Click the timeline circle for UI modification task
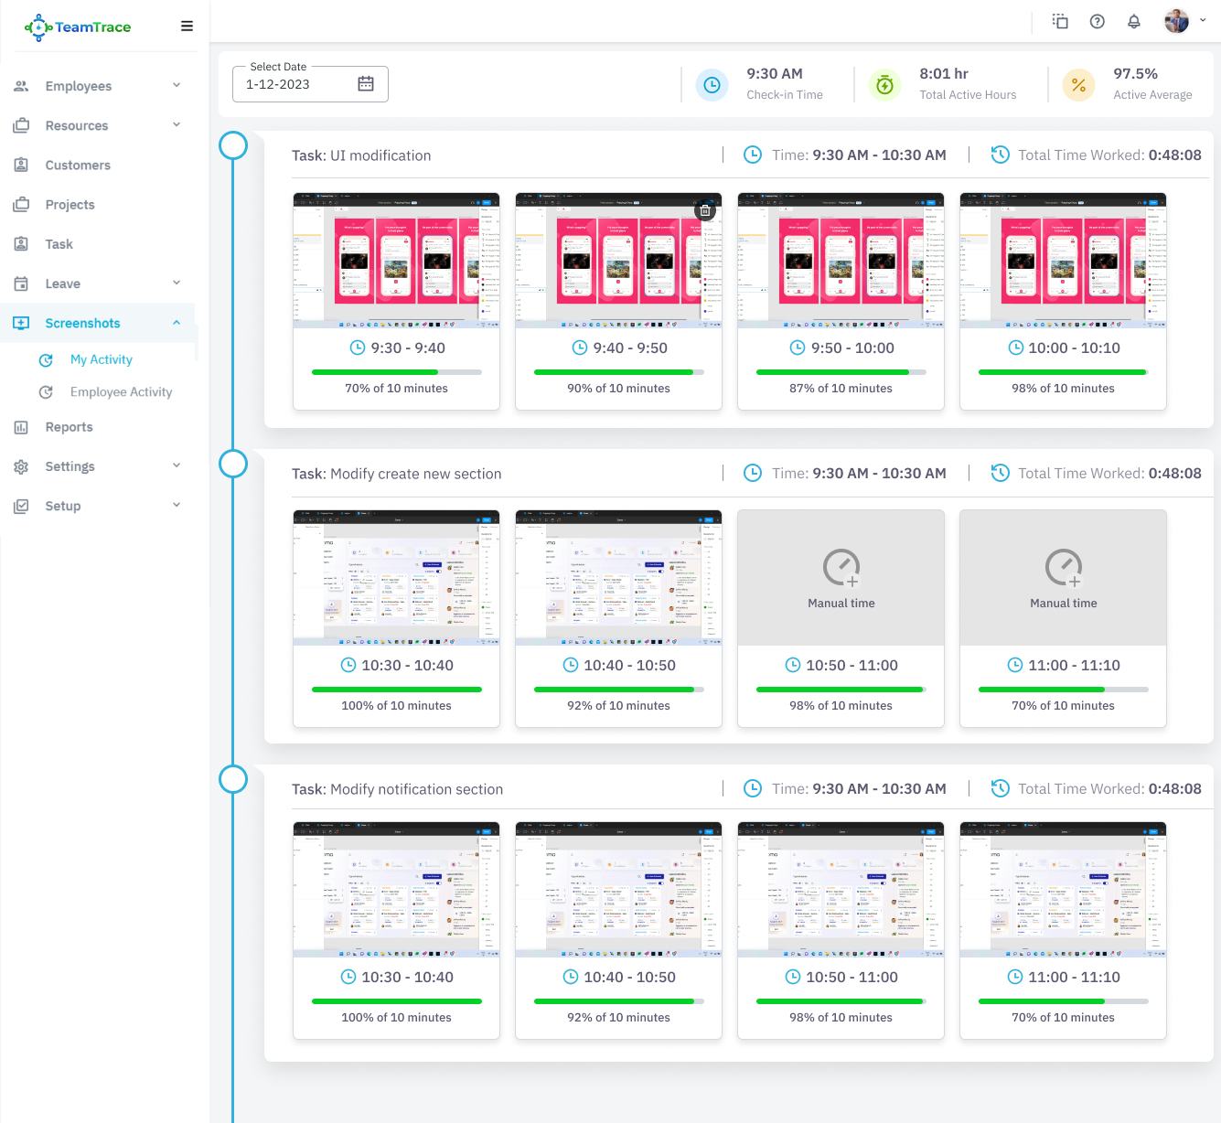The height and width of the screenshot is (1123, 1221). [233, 144]
